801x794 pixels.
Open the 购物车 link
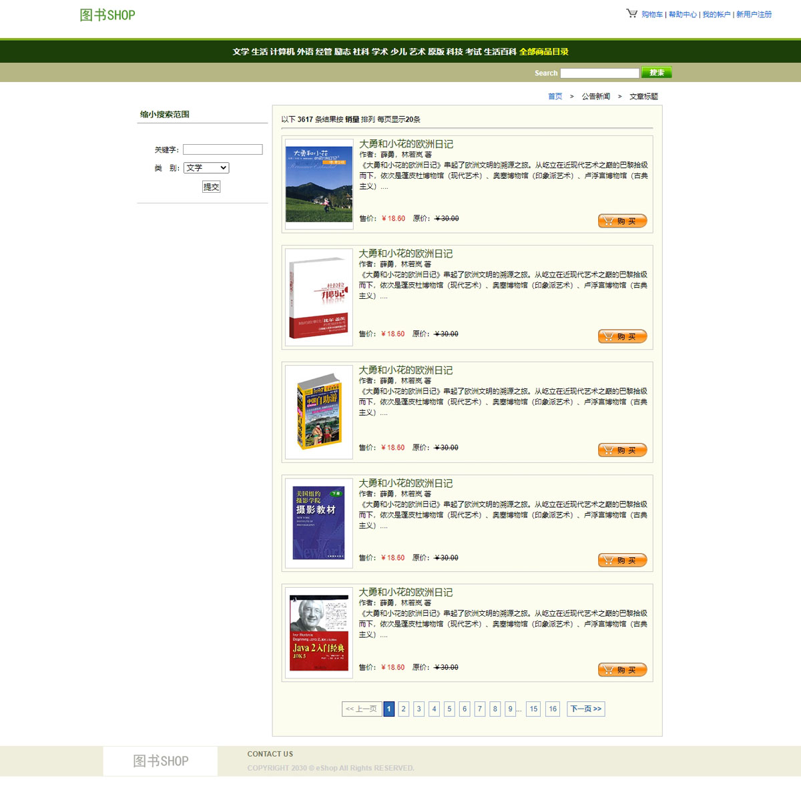pyautogui.click(x=652, y=15)
